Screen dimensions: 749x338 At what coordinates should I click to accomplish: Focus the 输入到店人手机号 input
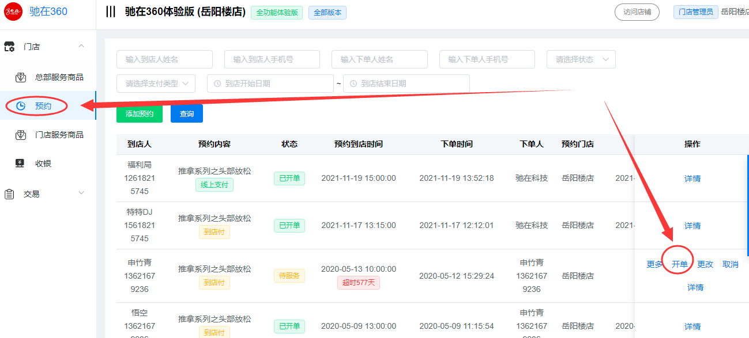pos(272,59)
